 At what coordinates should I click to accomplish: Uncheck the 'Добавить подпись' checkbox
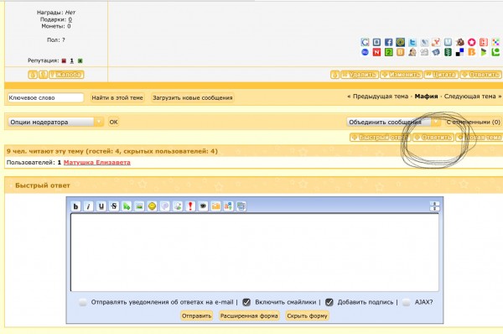point(329,302)
